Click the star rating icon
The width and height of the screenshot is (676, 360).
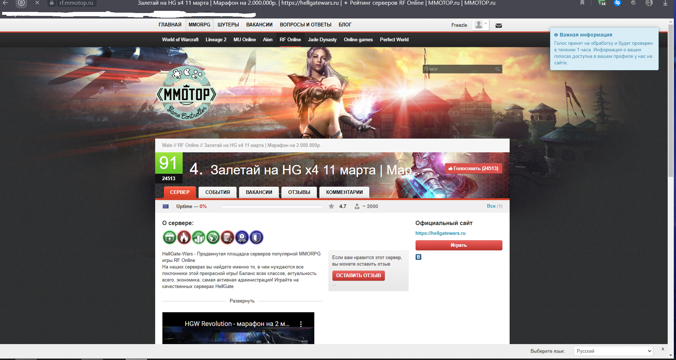tap(331, 206)
